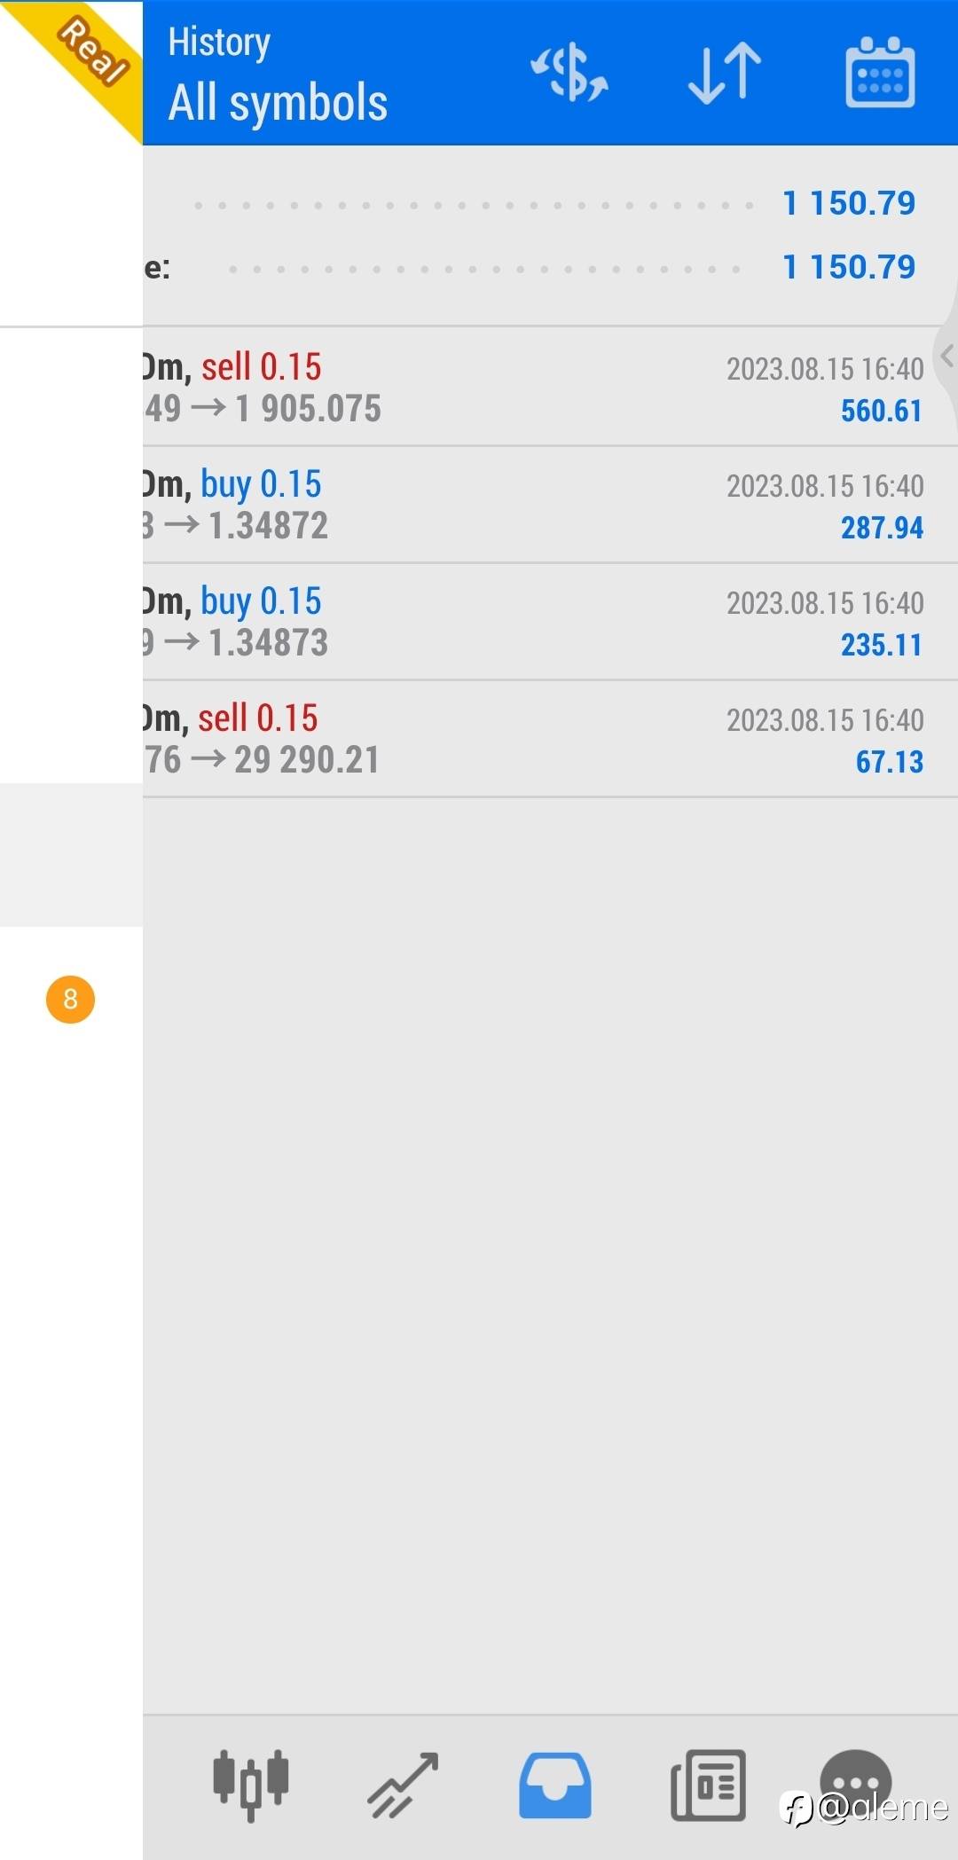Collapse the side drawer chevron handle
This screenshot has height=1860, width=958.
point(946,356)
